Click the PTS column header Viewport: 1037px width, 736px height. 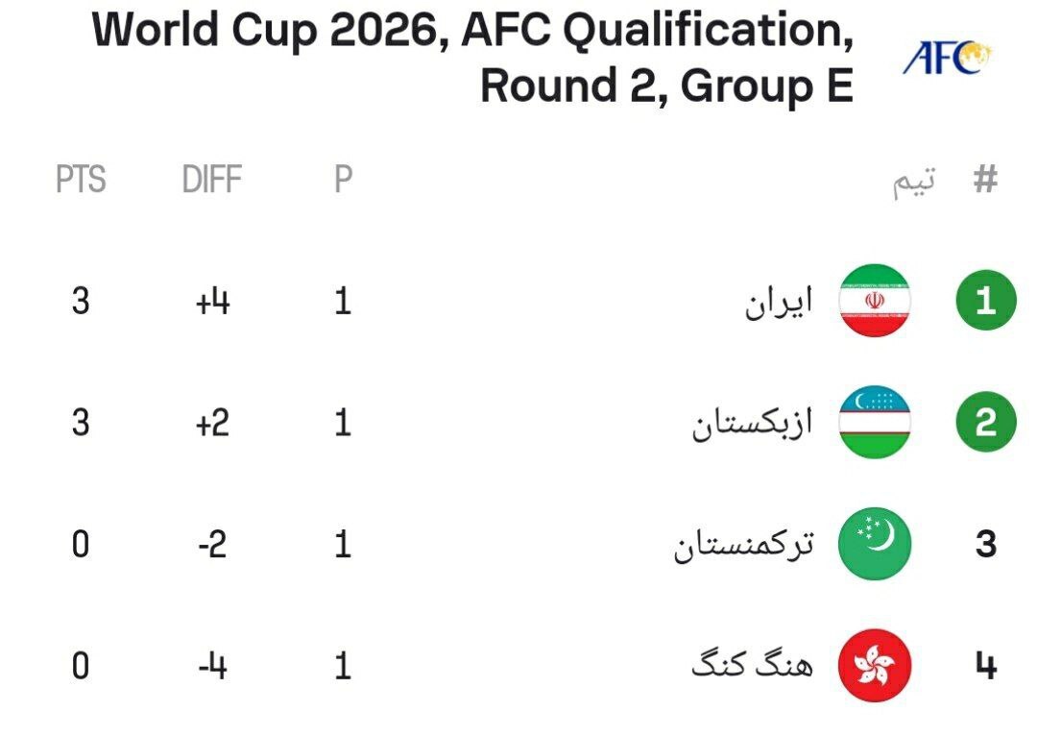click(x=81, y=180)
